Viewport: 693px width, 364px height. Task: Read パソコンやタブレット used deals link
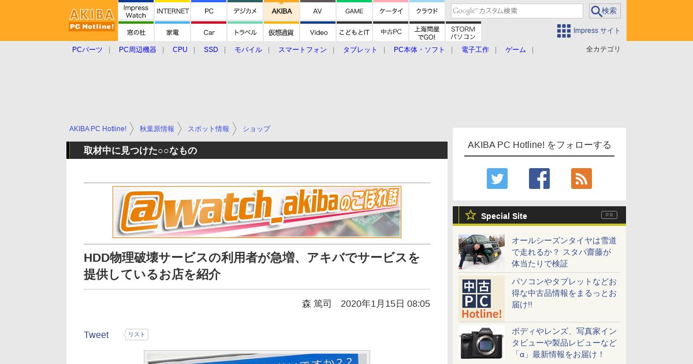click(x=564, y=293)
